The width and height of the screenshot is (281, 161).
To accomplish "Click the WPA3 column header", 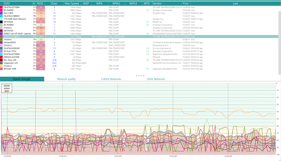I will [x=133, y=3].
